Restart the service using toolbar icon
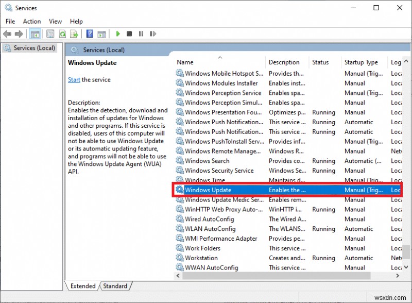Image resolution: width=412 pixels, height=303 pixels. pos(153,33)
